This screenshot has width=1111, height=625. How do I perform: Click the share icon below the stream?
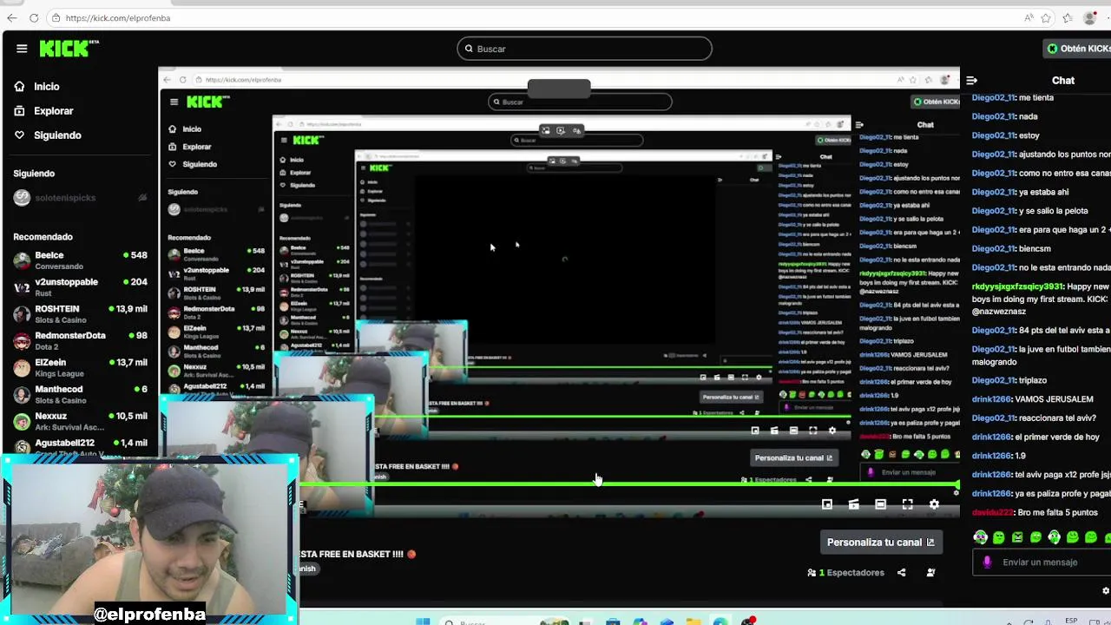(x=901, y=573)
